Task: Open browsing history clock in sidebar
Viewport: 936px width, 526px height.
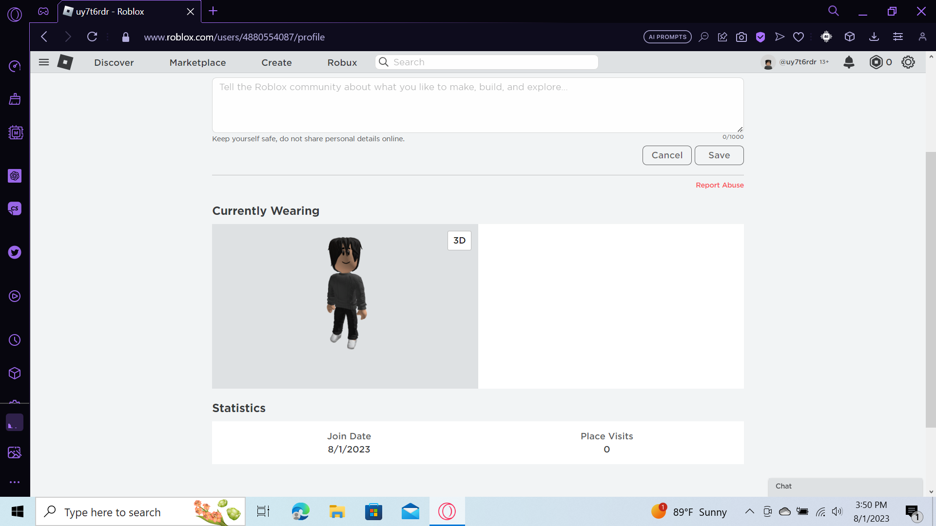Action: [x=15, y=340]
